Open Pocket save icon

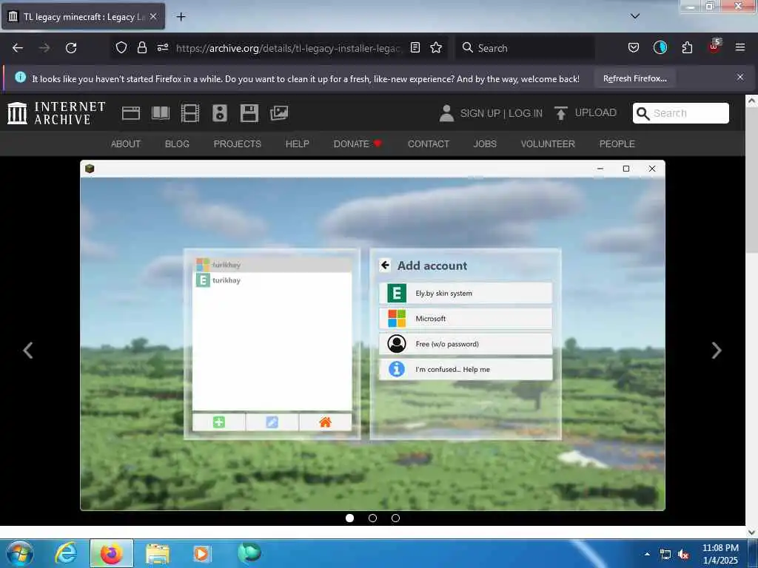click(x=634, y=47)
